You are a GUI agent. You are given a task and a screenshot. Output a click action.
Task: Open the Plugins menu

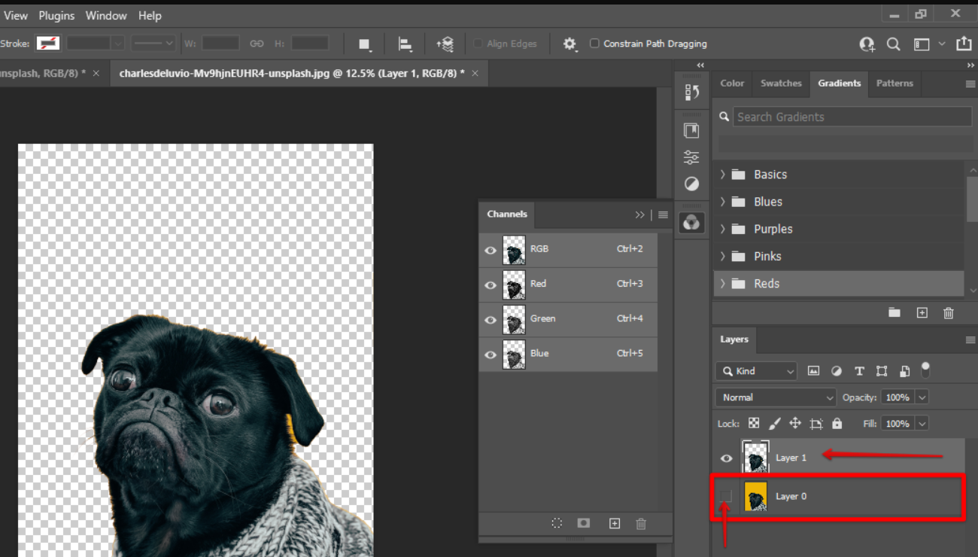click(56, 15)
